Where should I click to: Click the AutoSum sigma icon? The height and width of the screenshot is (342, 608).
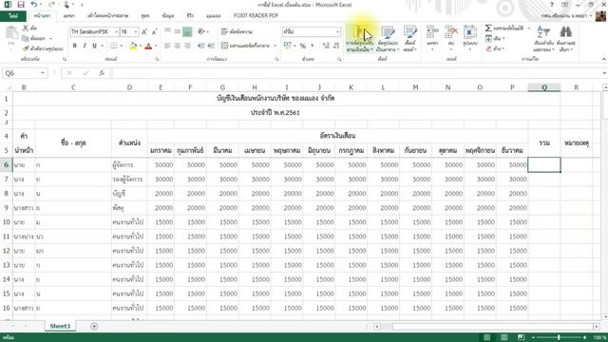488,28
